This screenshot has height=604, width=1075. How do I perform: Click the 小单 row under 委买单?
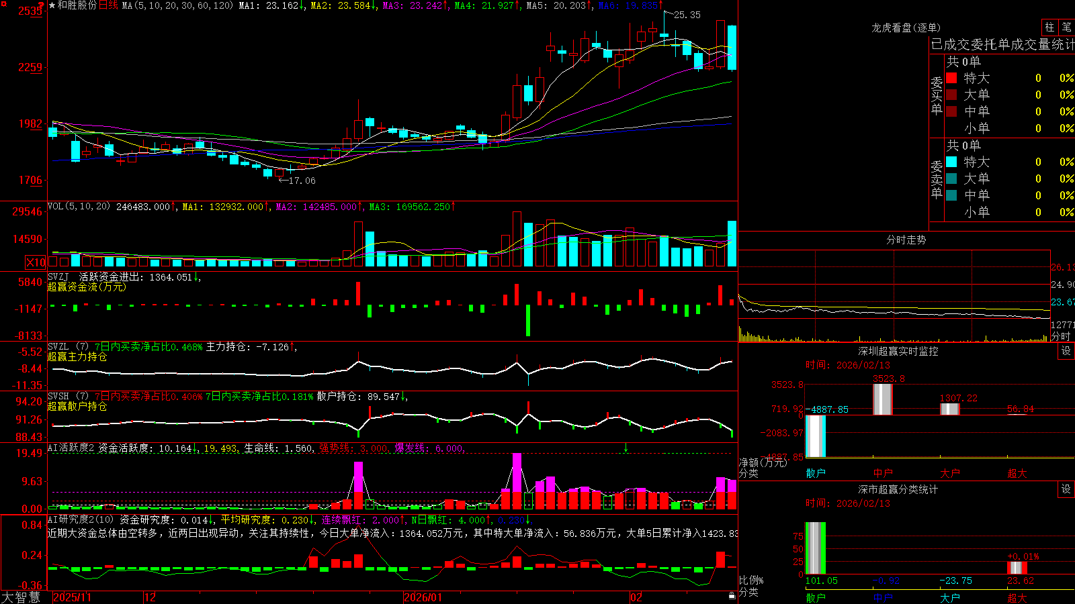tap(1009, 128)
